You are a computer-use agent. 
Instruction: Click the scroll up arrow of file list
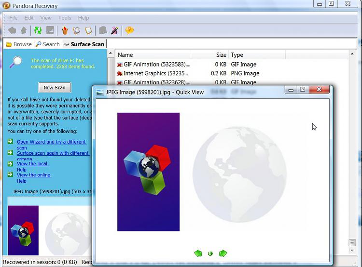[x=352, y=54]
